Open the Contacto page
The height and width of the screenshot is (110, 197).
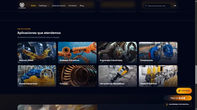(x=73, y=5)
